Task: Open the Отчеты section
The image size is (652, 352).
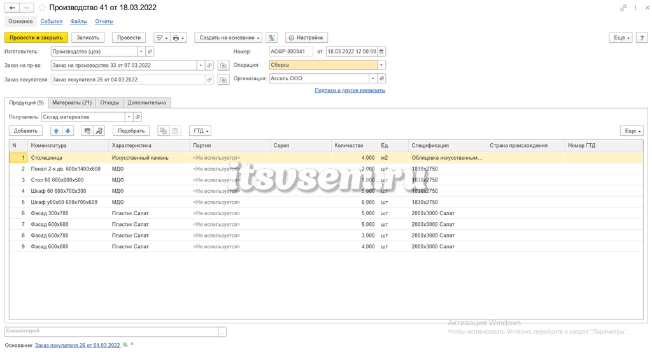Action: tap(104, 21)
